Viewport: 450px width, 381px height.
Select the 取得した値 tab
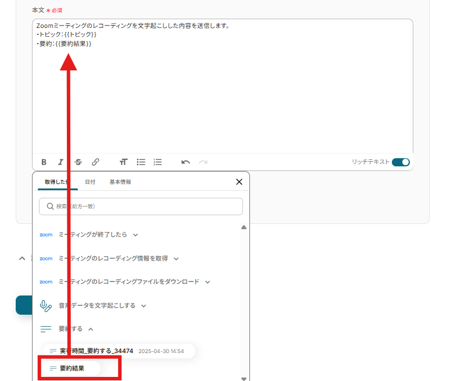58,182
